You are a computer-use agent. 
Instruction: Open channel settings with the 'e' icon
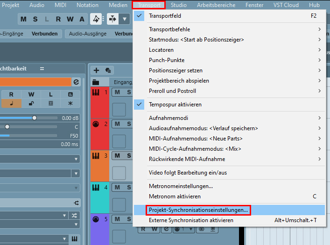coord(77,82)
